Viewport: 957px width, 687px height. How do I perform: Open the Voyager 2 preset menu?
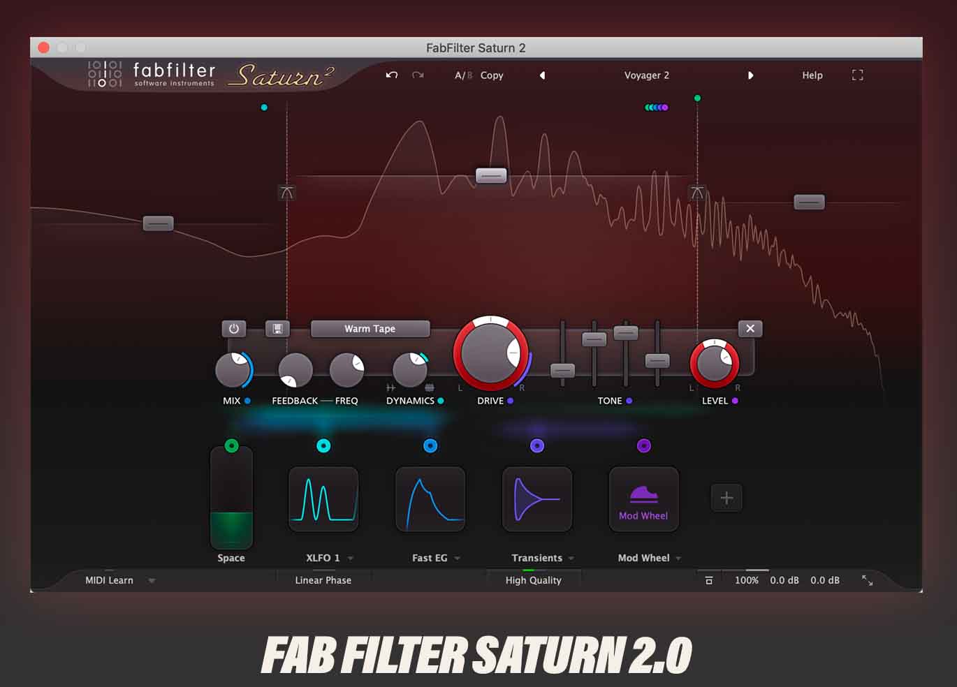click(x=647, y=75)
